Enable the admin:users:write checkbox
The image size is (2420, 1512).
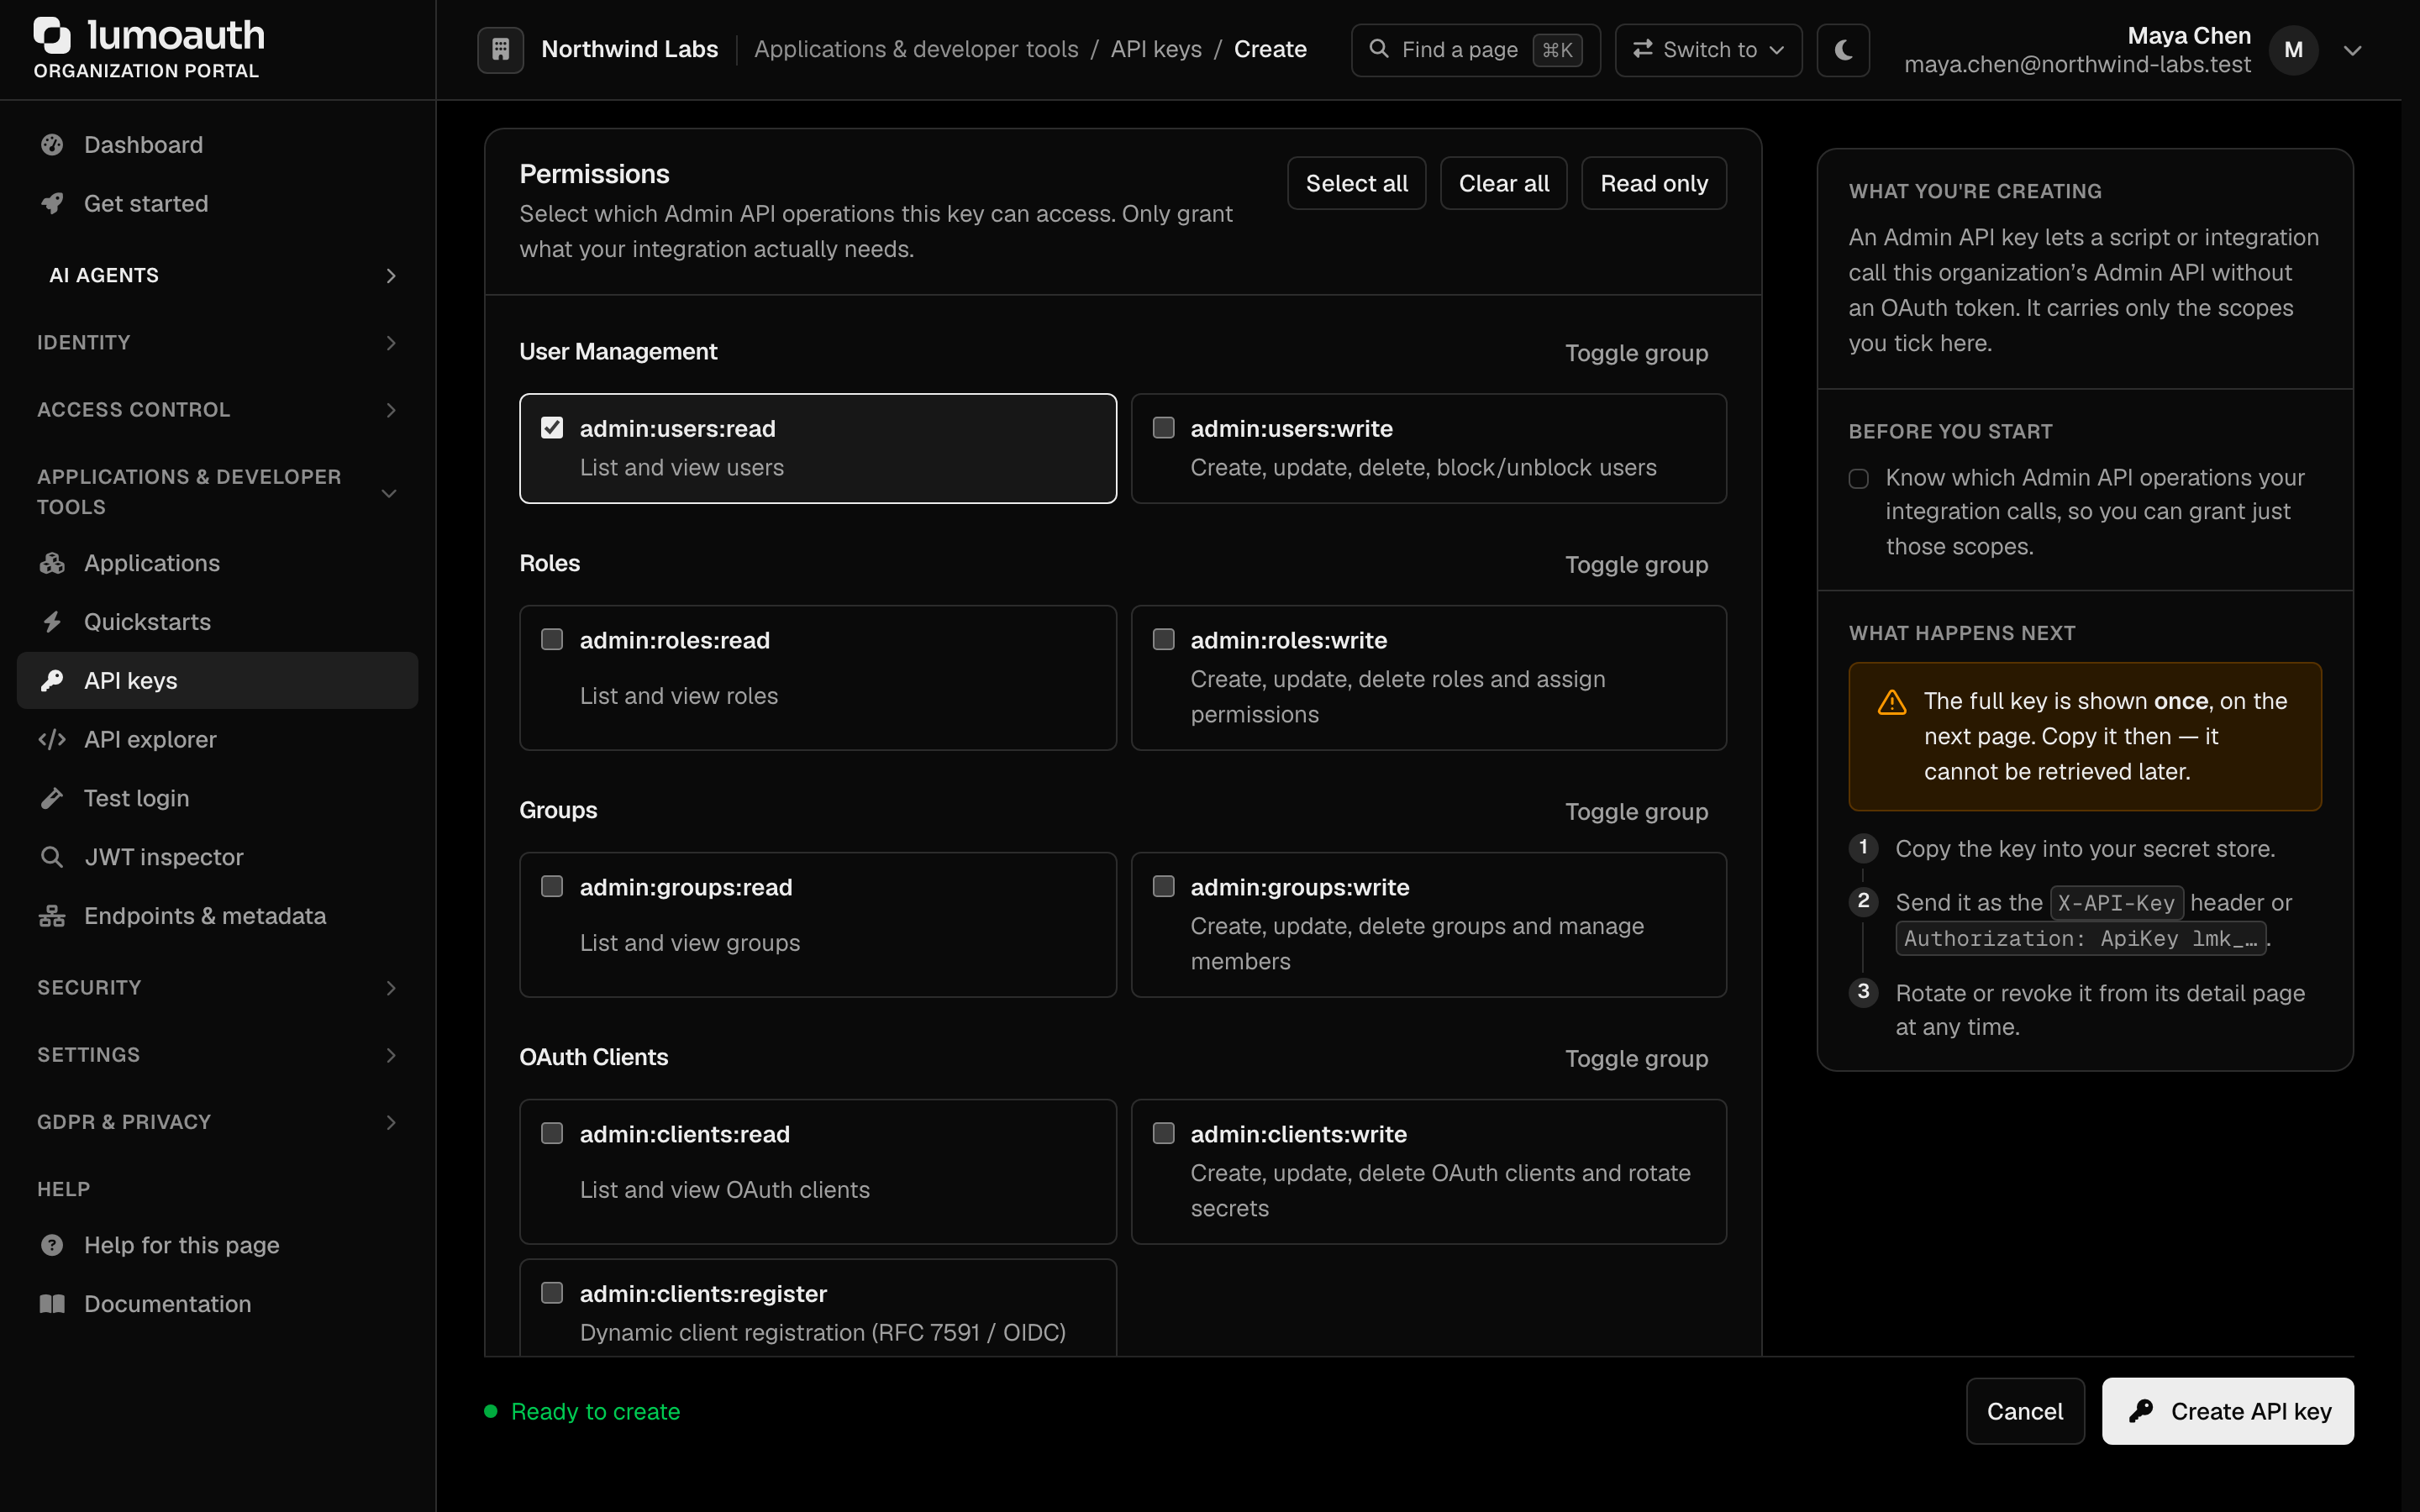pyautogui.click(x=1164, y=428)
